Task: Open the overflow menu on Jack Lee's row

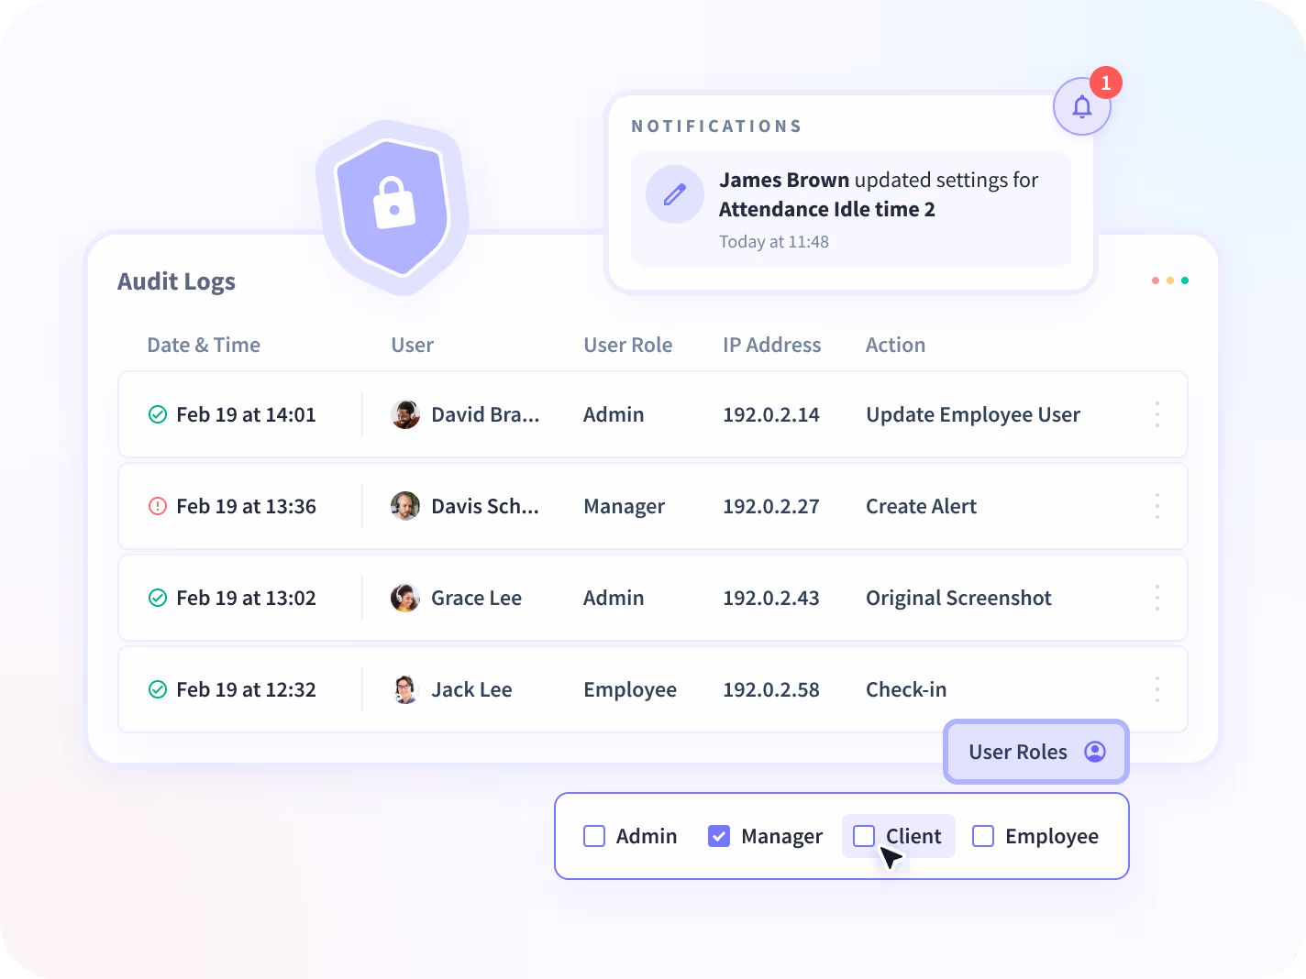Action: pyautogui.click(x=1157, y=689)
